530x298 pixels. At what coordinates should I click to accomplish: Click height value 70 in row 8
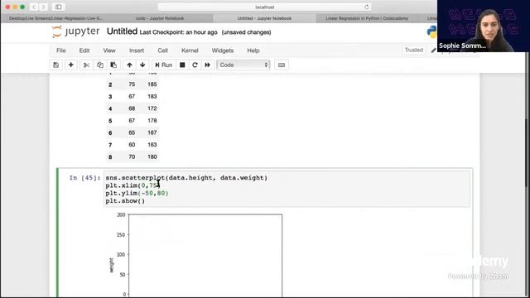[132, 156]
